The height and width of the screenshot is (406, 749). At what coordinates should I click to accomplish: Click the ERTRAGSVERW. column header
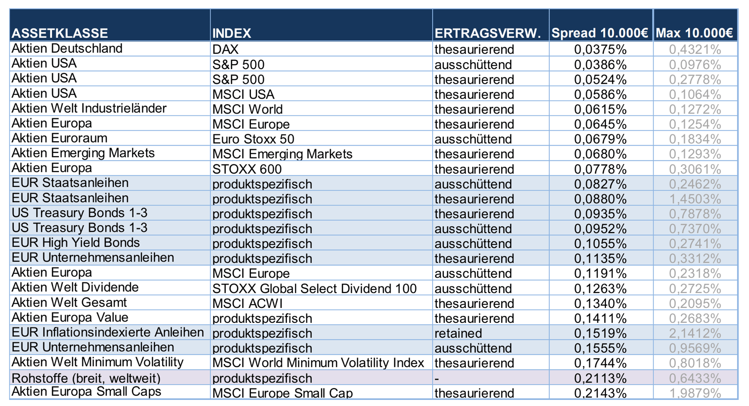click(x=487, y=33)
